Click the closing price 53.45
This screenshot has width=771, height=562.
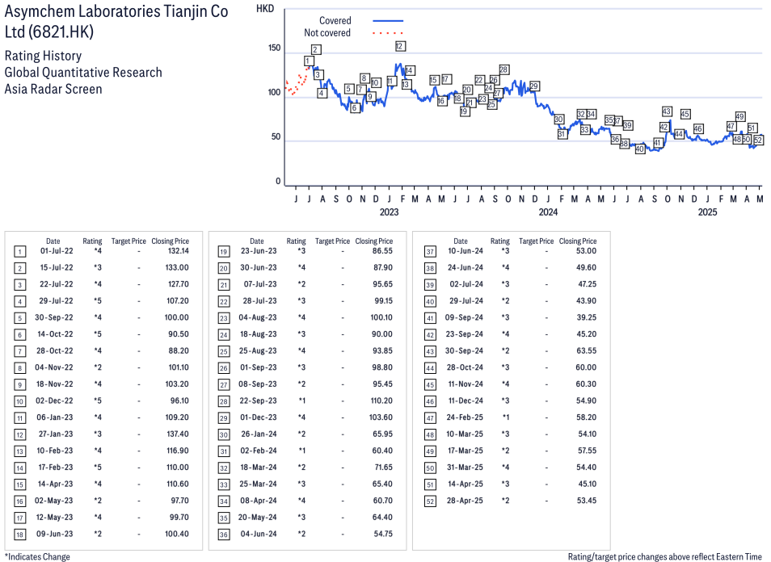(587, 501)
